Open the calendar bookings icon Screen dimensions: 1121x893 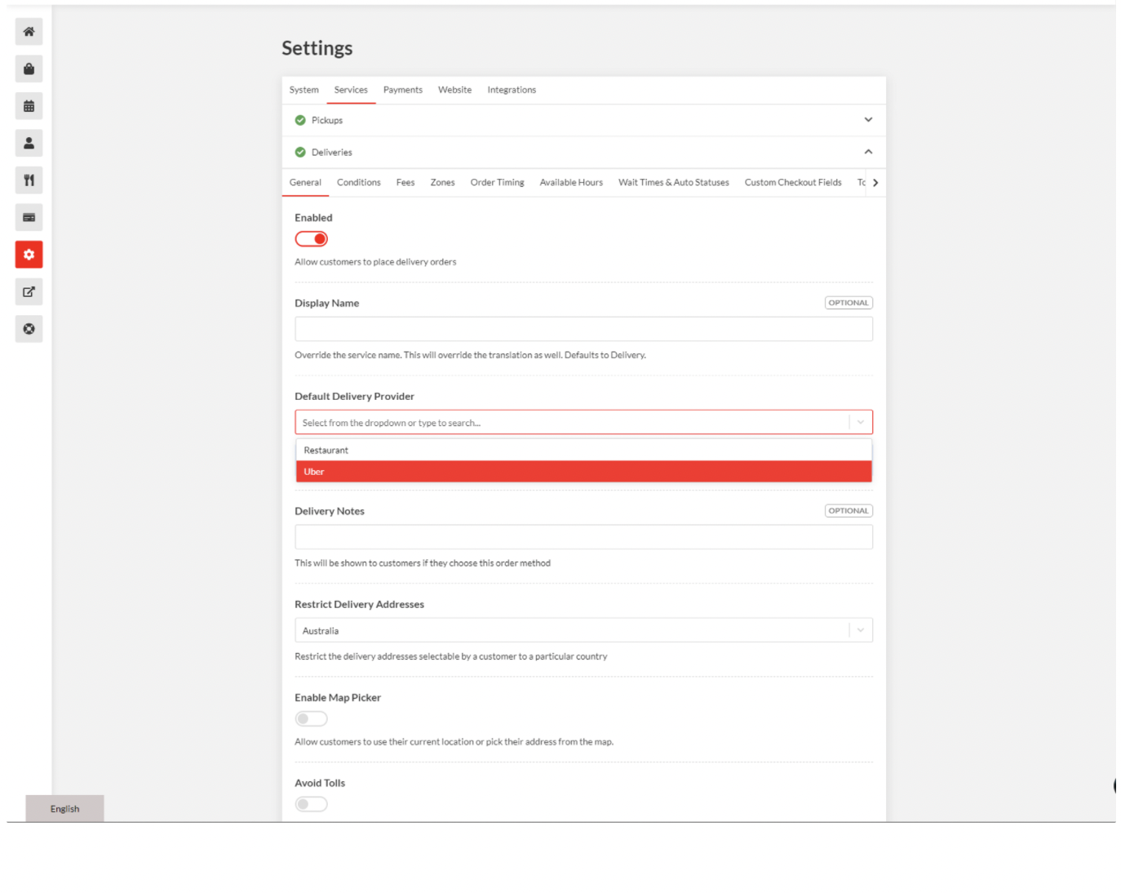click(x=29, y=106)
